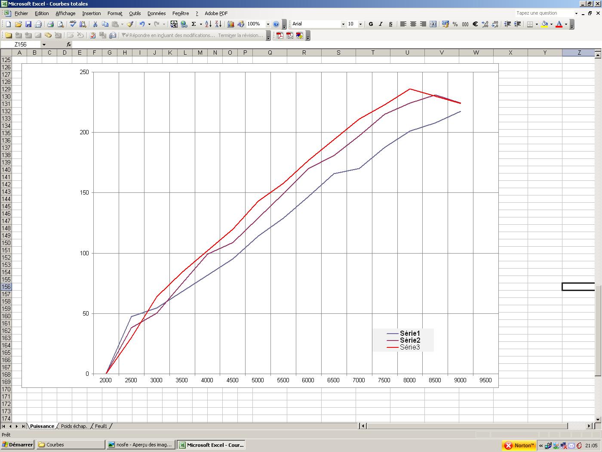Open the Insertion menu
This screenshot has height=452, width=602.
click(92, 13)
